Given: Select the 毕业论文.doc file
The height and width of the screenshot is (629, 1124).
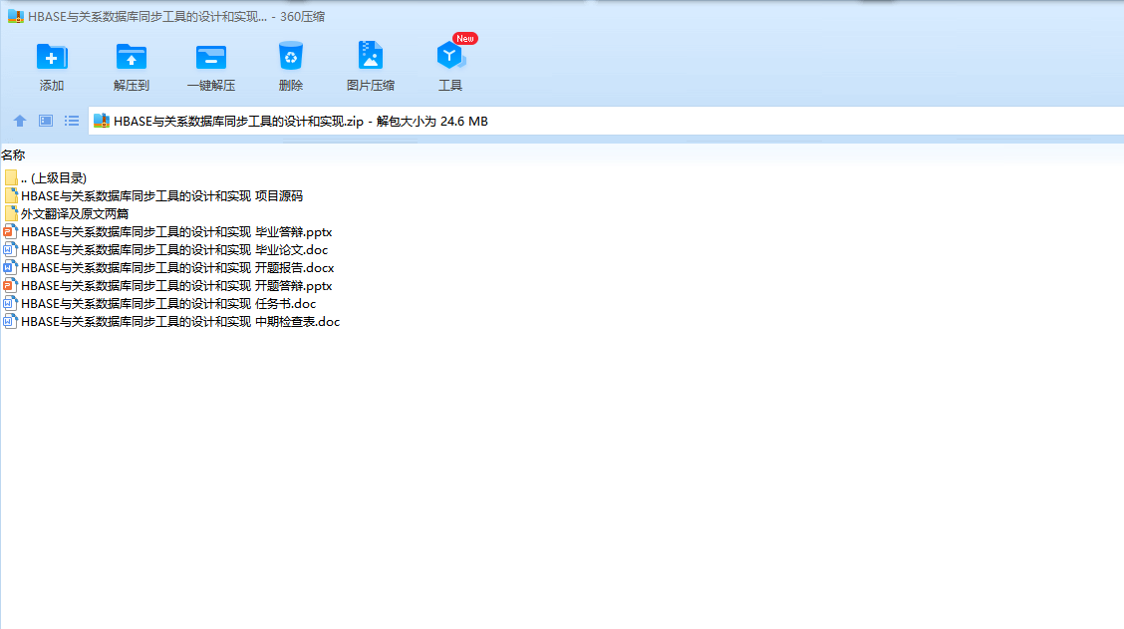Looking at the screenshot, I should [174, 249].
